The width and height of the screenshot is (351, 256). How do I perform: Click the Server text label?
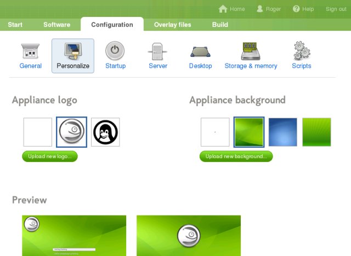pyautogui.click(x=158, y=66)
